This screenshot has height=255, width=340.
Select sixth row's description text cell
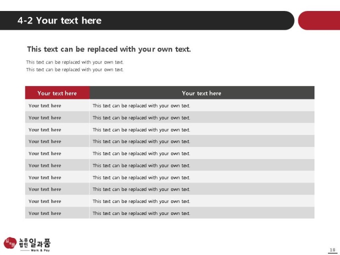point(202,165)
